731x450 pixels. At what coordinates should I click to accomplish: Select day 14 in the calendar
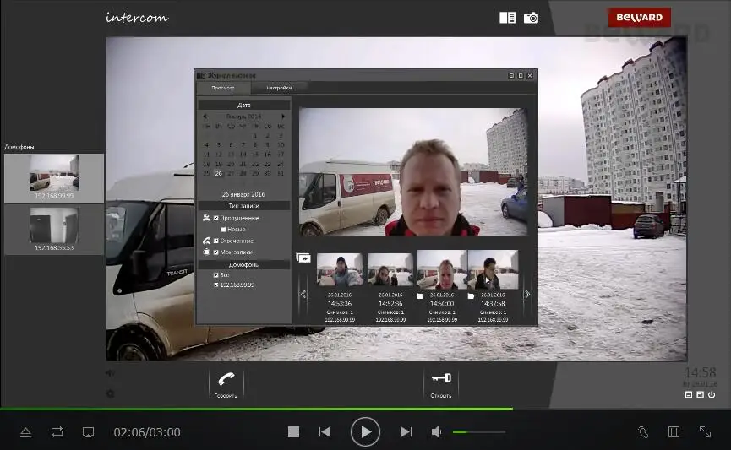point(243,155)
